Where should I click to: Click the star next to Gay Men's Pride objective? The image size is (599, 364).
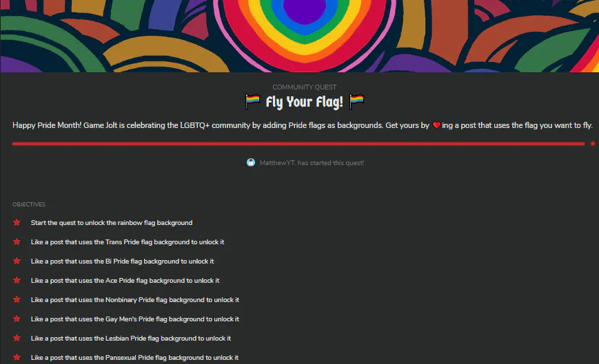[x=17, y=319]
